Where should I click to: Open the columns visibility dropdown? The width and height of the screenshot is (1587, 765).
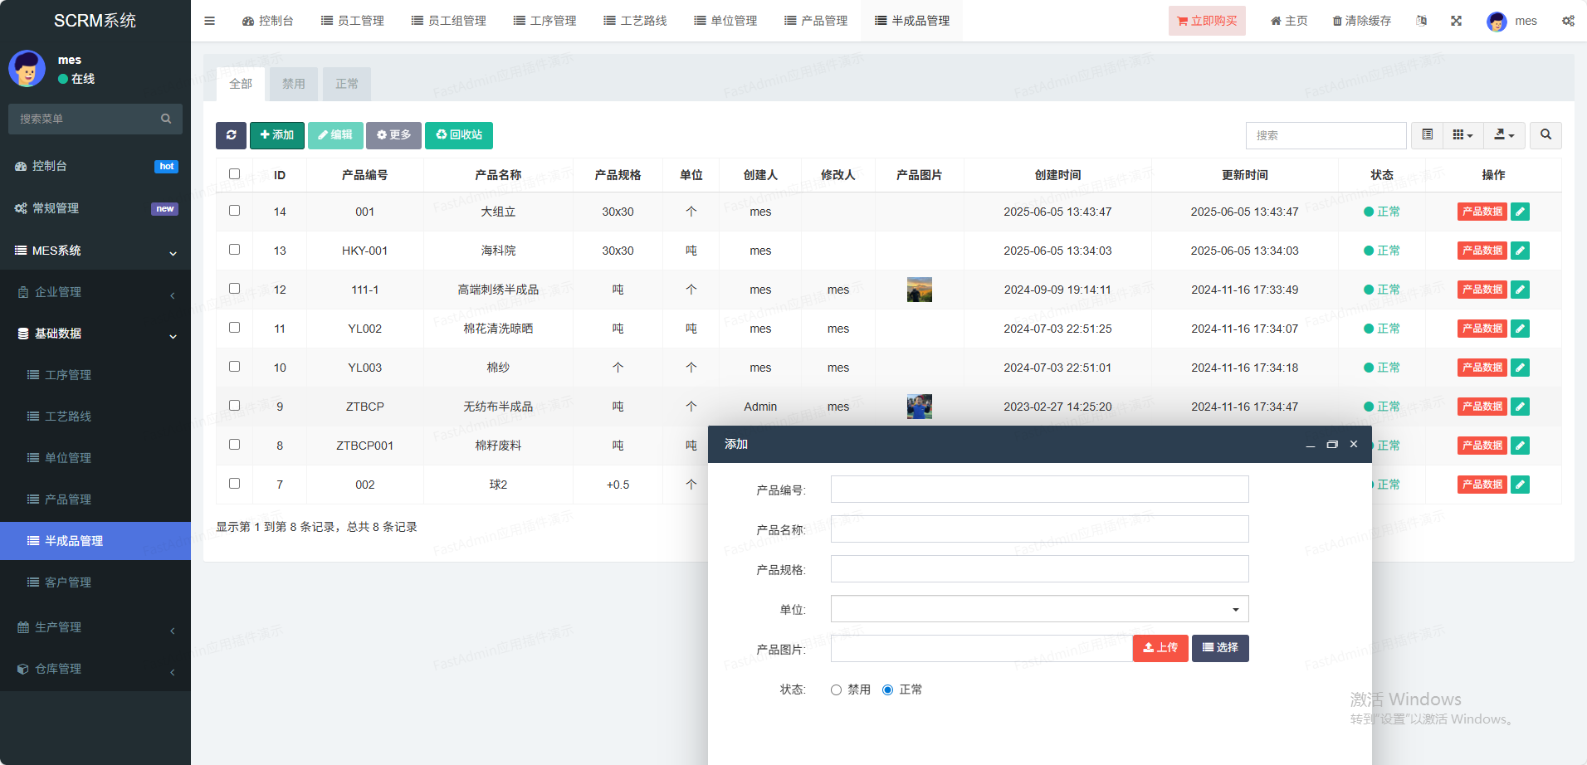(x=1462, y=135)
